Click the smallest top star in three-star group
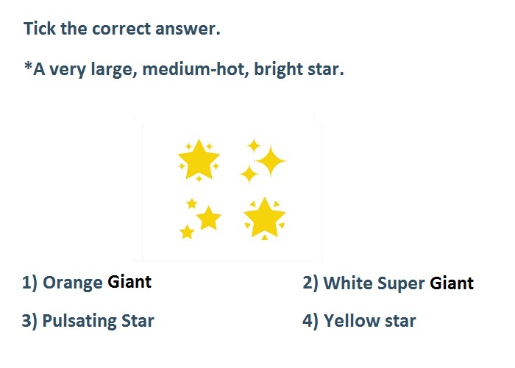Screen dimensions: 515x368 coord(192,204)
